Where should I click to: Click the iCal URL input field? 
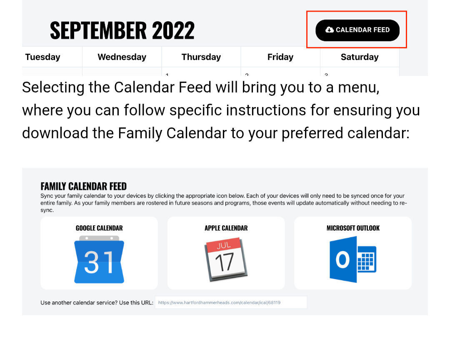pyautogui.click(x=231, y=303)
